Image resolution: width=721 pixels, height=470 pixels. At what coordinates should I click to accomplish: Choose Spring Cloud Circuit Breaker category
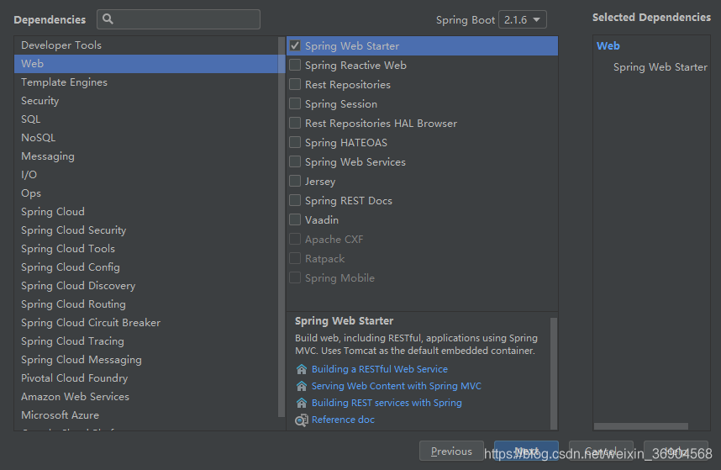pyautogui.click(x=146, y=322)
